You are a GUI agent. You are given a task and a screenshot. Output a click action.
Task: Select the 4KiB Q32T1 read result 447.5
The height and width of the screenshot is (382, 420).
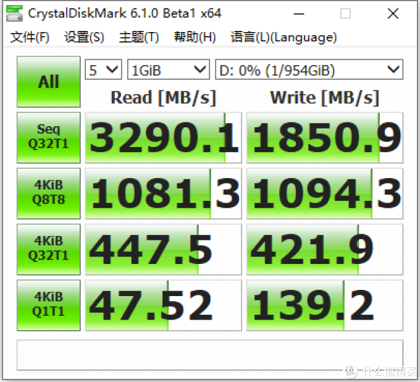(164, 249)
